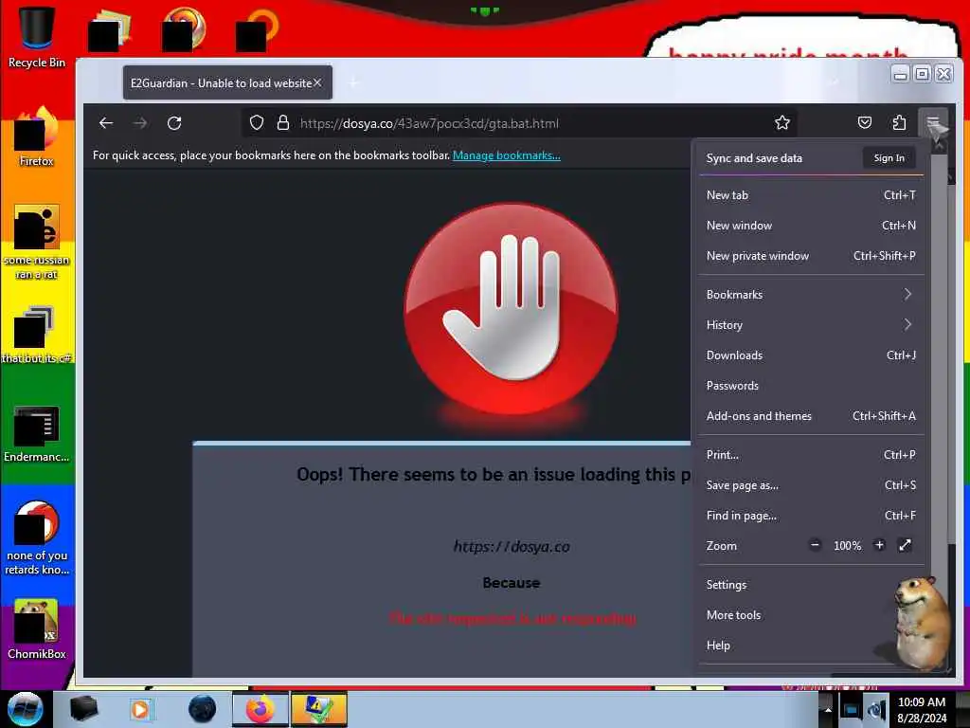This screenshot has height=728, width=970.
Task: Open the 'none of you' desktop shortcut
Action: (37, 537)
